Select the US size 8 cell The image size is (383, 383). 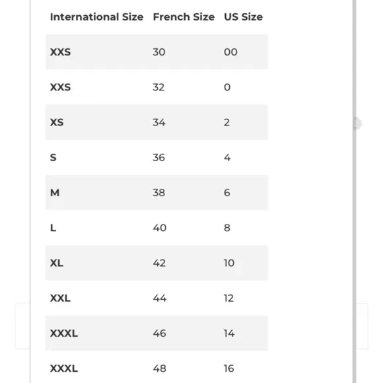227,228
